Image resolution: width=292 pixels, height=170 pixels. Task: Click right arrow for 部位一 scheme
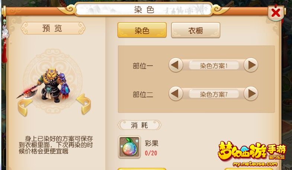pyautogui.click(x=251, y=65)
